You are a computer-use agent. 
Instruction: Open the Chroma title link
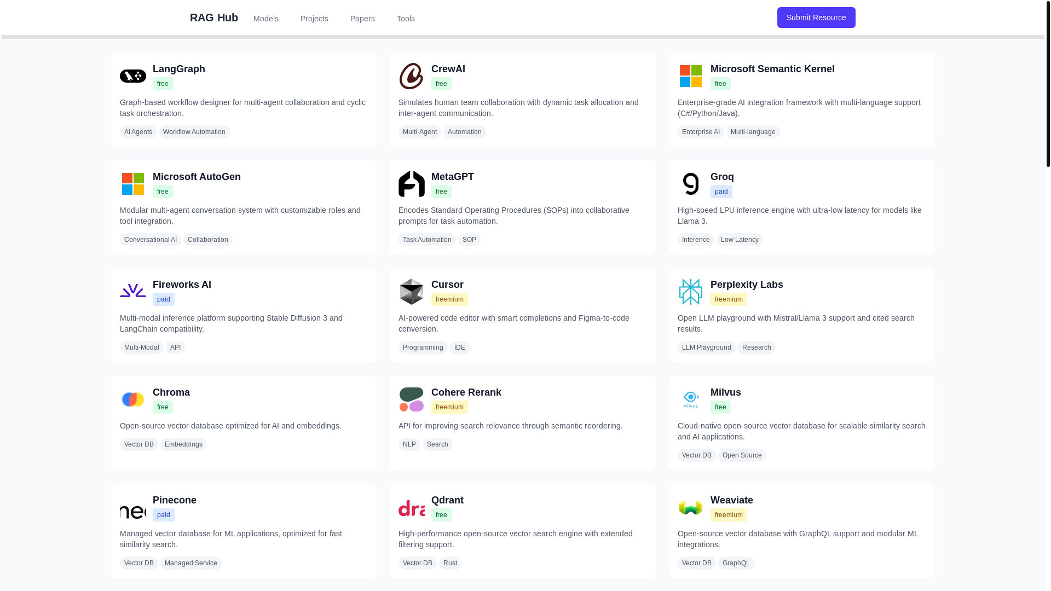tap(171, 392)
